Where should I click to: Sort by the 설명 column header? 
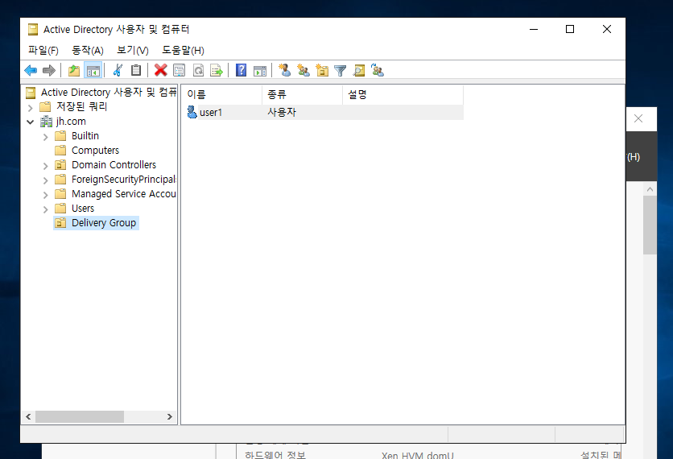pyautogui.click(x=403, y=94)
